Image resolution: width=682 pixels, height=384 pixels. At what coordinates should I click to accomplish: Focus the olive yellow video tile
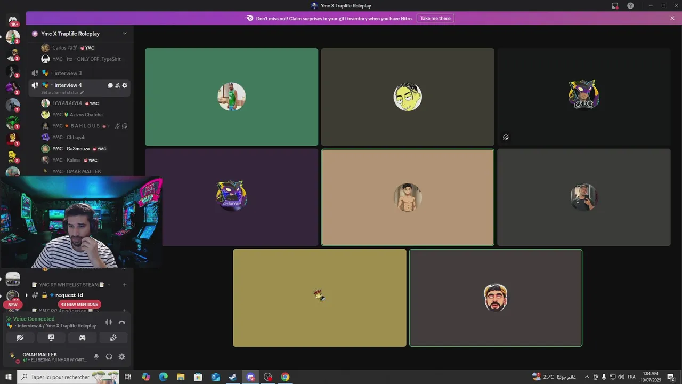pos(320,298)
